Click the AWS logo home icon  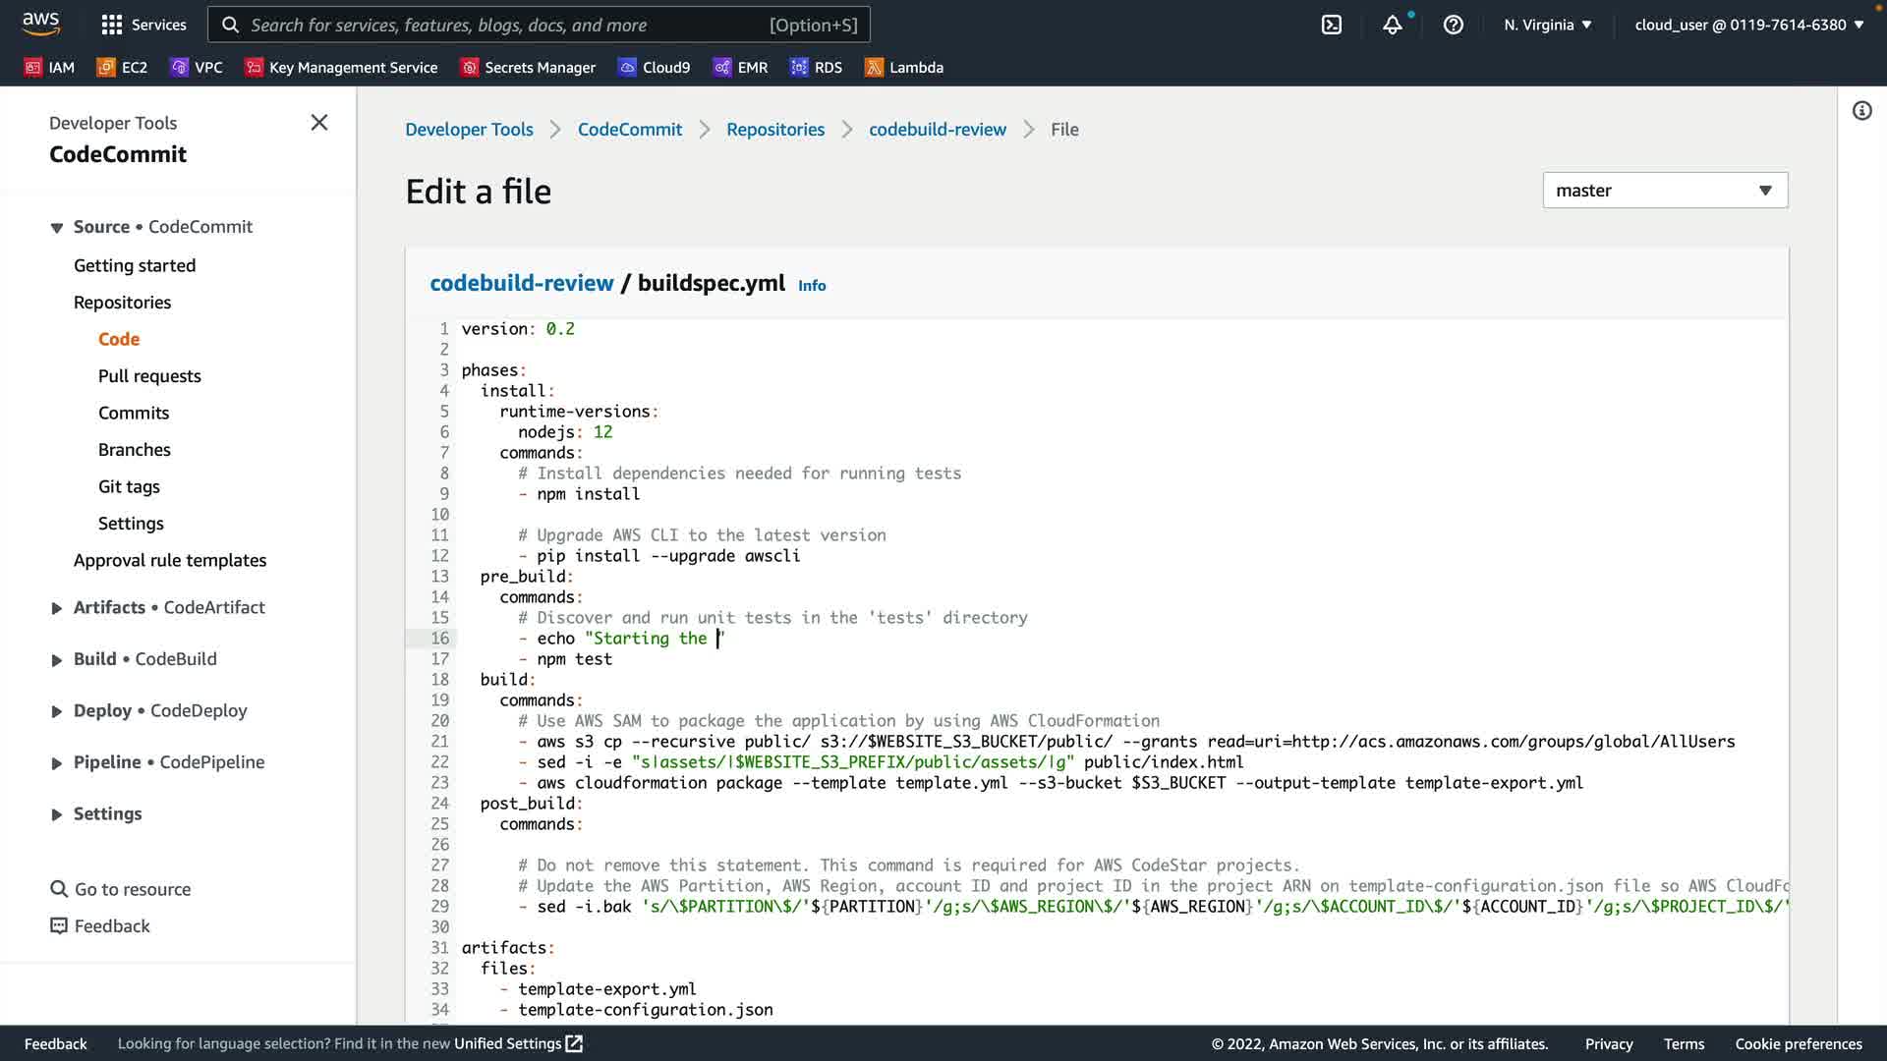[40, 23]
